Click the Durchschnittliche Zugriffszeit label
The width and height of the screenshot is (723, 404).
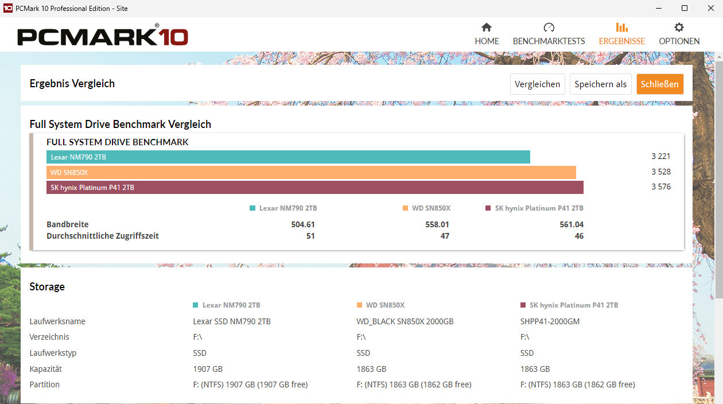pyautogui.click(x=103, y=236)
